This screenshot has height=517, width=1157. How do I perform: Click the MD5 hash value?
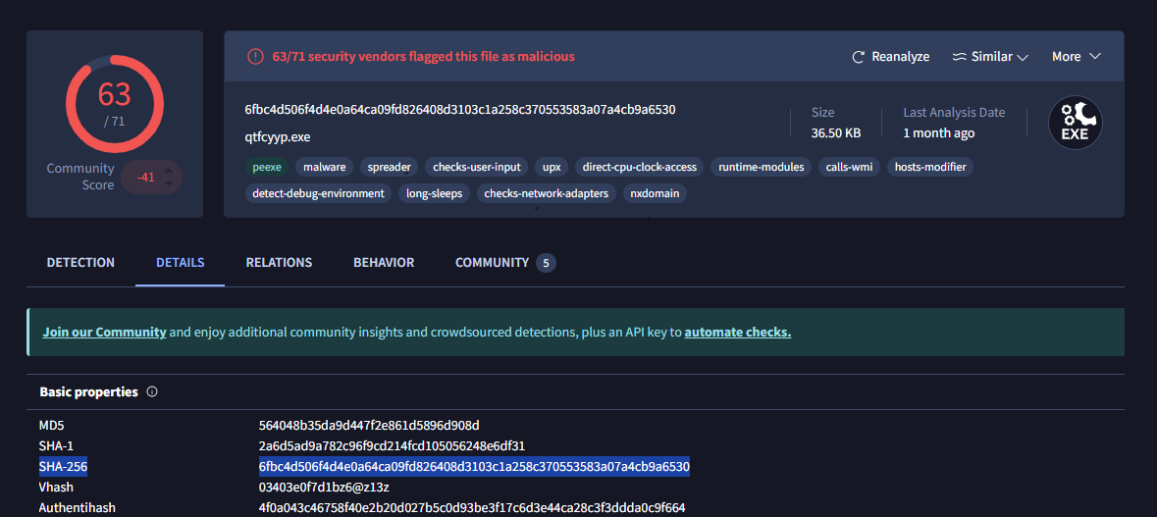[369, 425]
